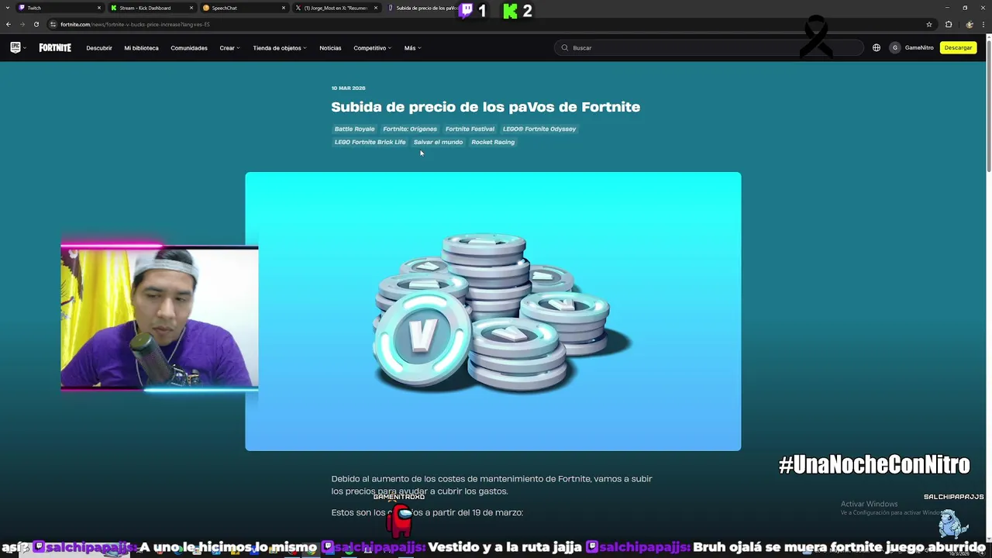Expand the Competitivo dropdown menu

(373, 48)
